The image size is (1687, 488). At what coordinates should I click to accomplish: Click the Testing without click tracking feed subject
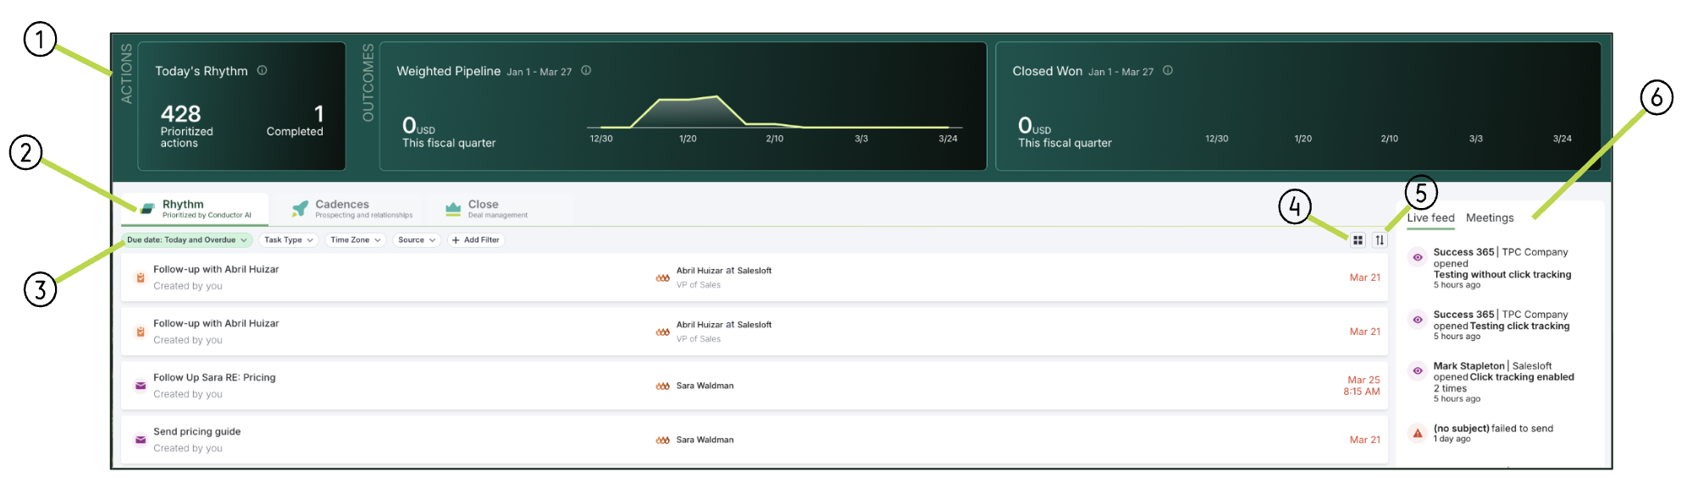coord(1502,275)
